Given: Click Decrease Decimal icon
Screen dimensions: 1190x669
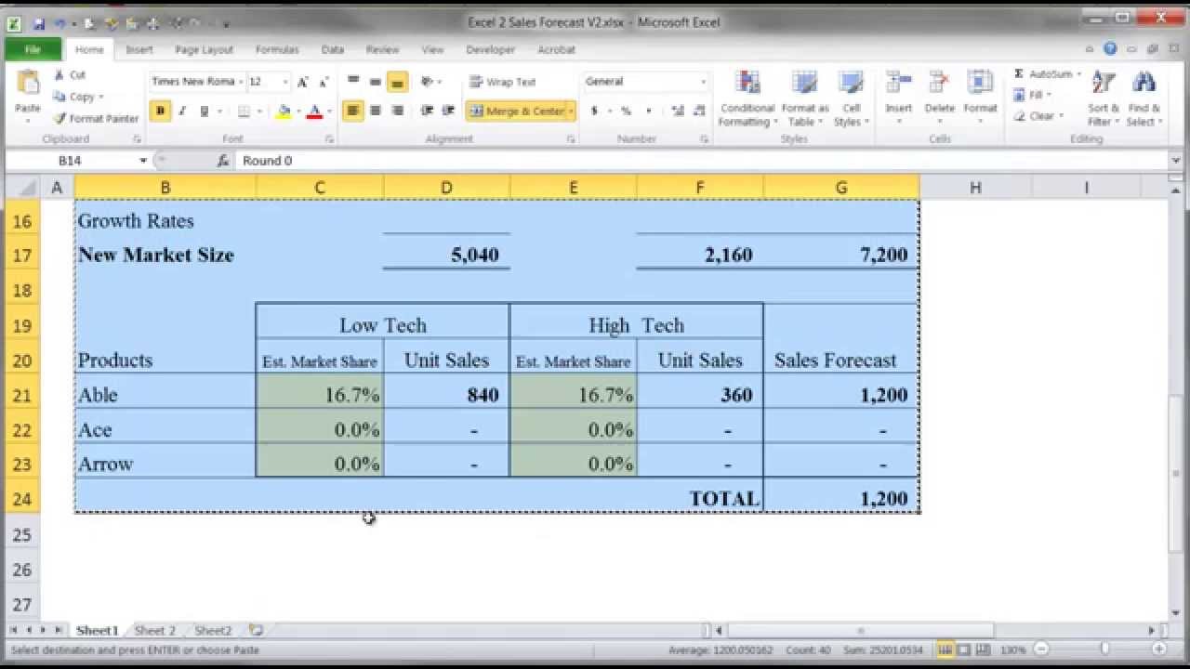Looking at the screenshot, I should tap(698, 111).
